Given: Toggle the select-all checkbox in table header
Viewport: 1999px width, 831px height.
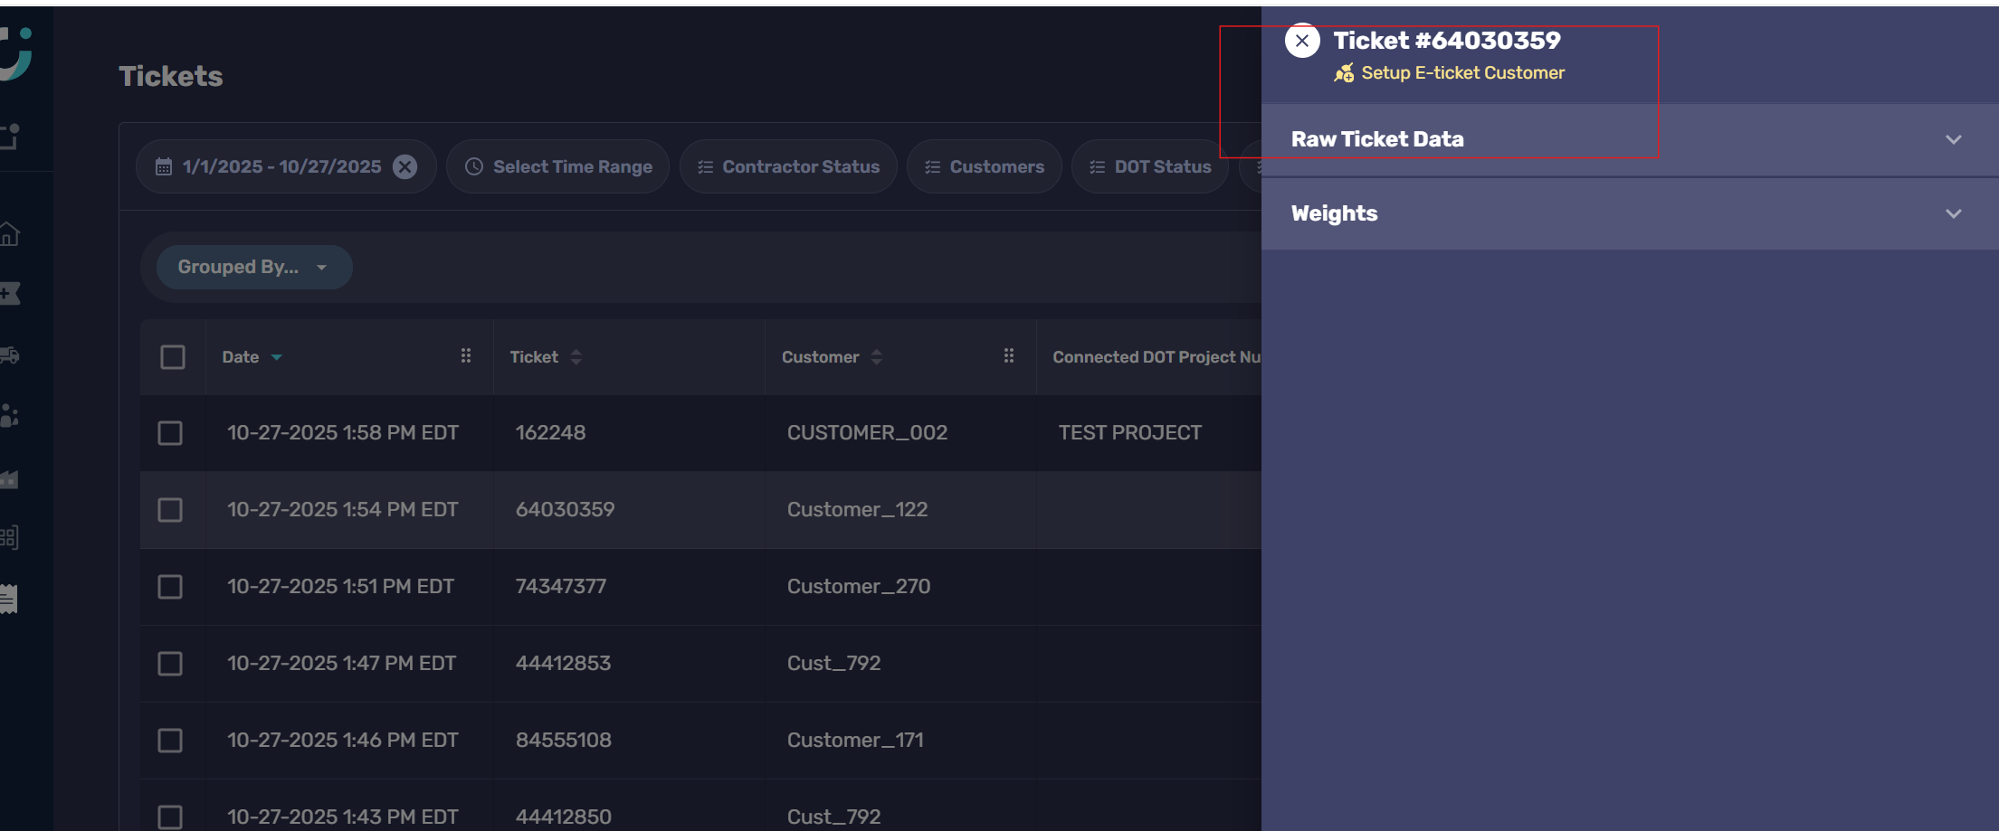Looking at the screenshot, I should tap(173, 357).
